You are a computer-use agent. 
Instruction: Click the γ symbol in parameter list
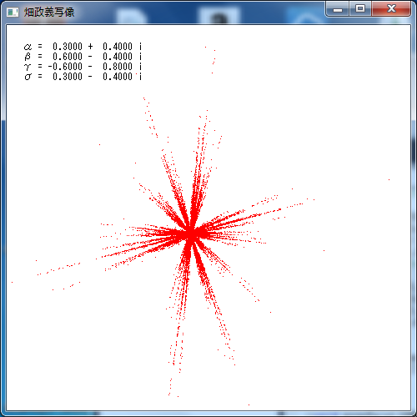point(28,67)
